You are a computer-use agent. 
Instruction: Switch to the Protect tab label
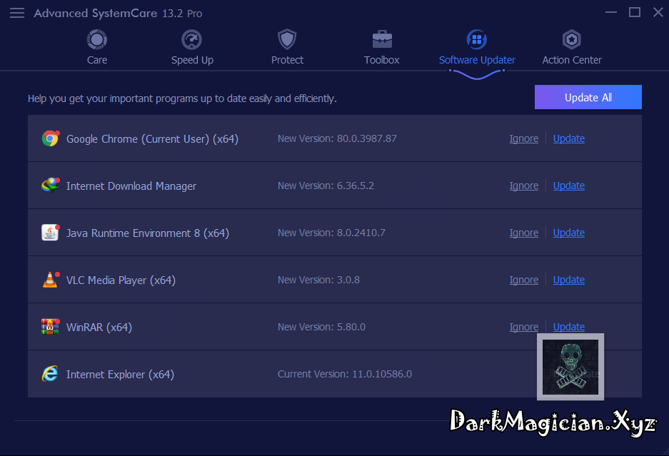tap(287, 60)
